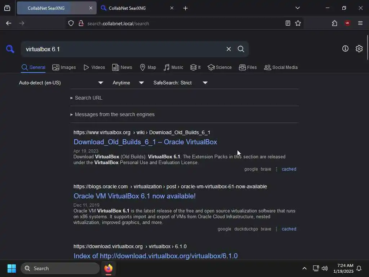This screenshot has width=369, height=277.
Task: Submit search with magnifier button
Action: (241, 49)
